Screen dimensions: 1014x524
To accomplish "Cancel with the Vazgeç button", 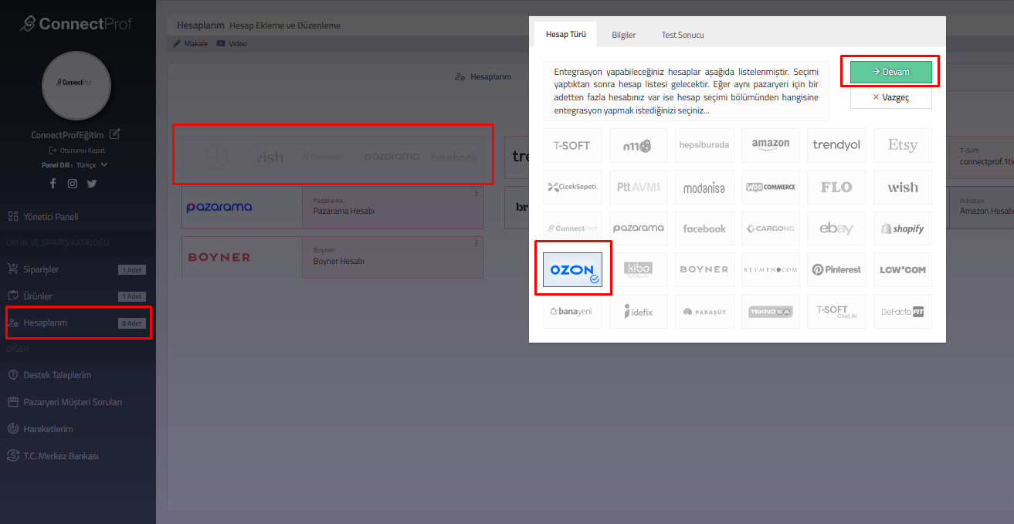I will click(891, 97).
